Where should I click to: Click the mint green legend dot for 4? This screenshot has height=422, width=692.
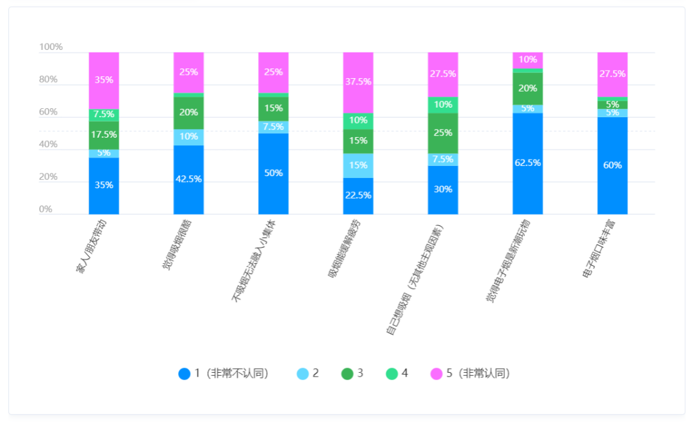[392, 373]
